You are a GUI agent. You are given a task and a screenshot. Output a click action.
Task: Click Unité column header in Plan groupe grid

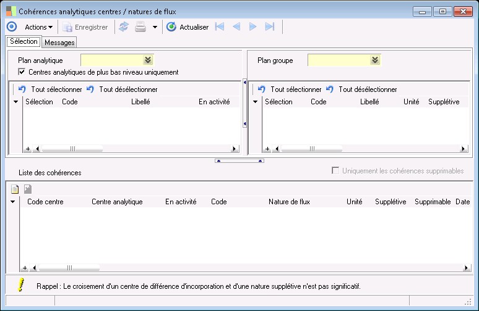[411, 102]
